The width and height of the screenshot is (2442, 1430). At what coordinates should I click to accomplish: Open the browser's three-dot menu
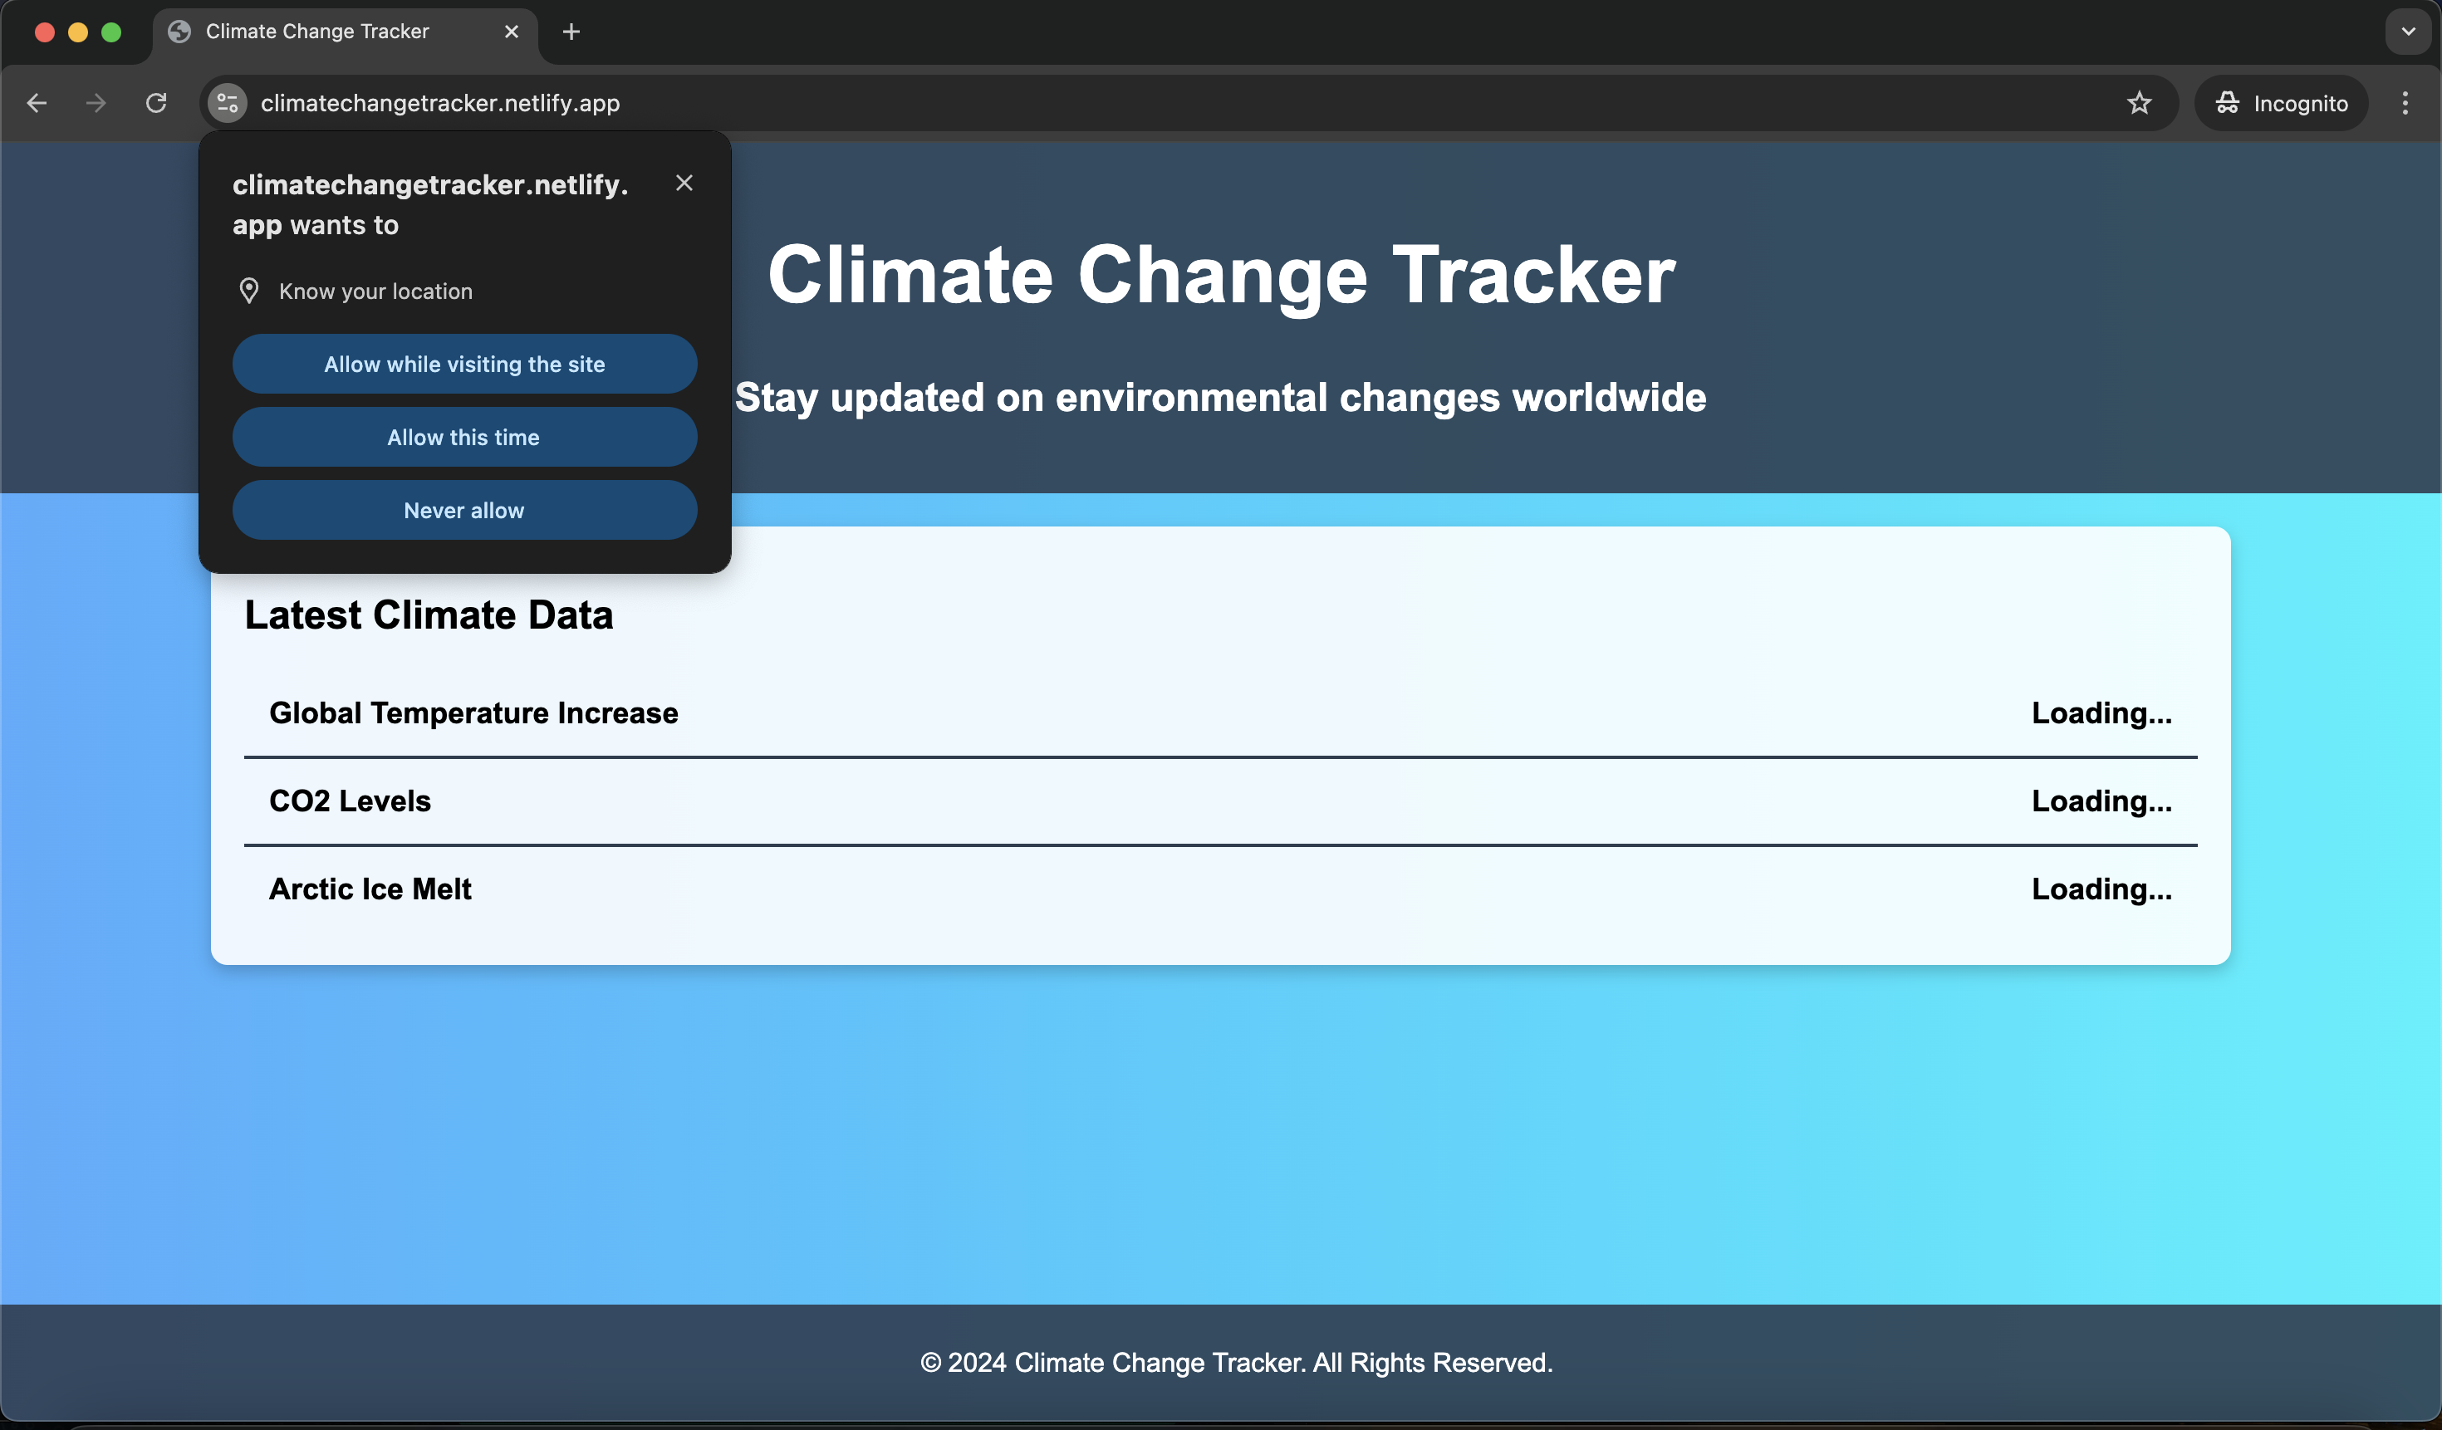coord(2405,103)
